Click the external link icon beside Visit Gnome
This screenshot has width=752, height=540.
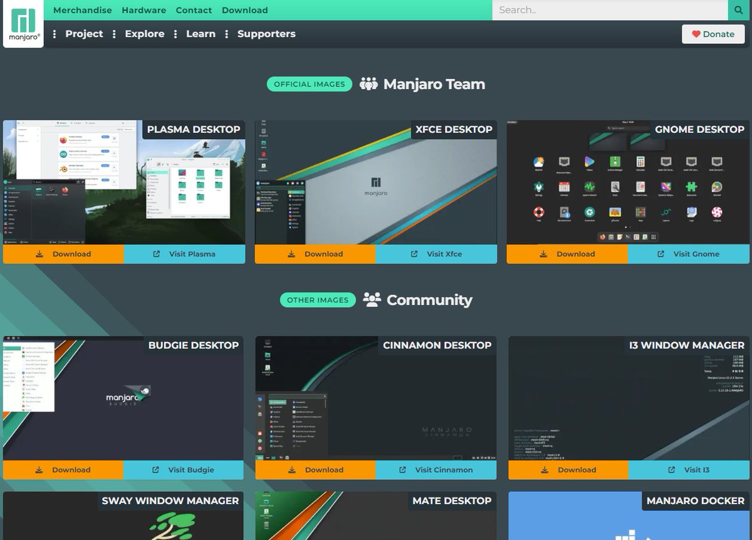pos(661,254)
